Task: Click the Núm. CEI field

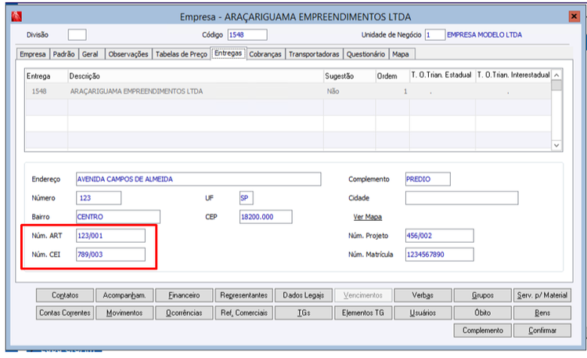Action: [x=110, y=254]
